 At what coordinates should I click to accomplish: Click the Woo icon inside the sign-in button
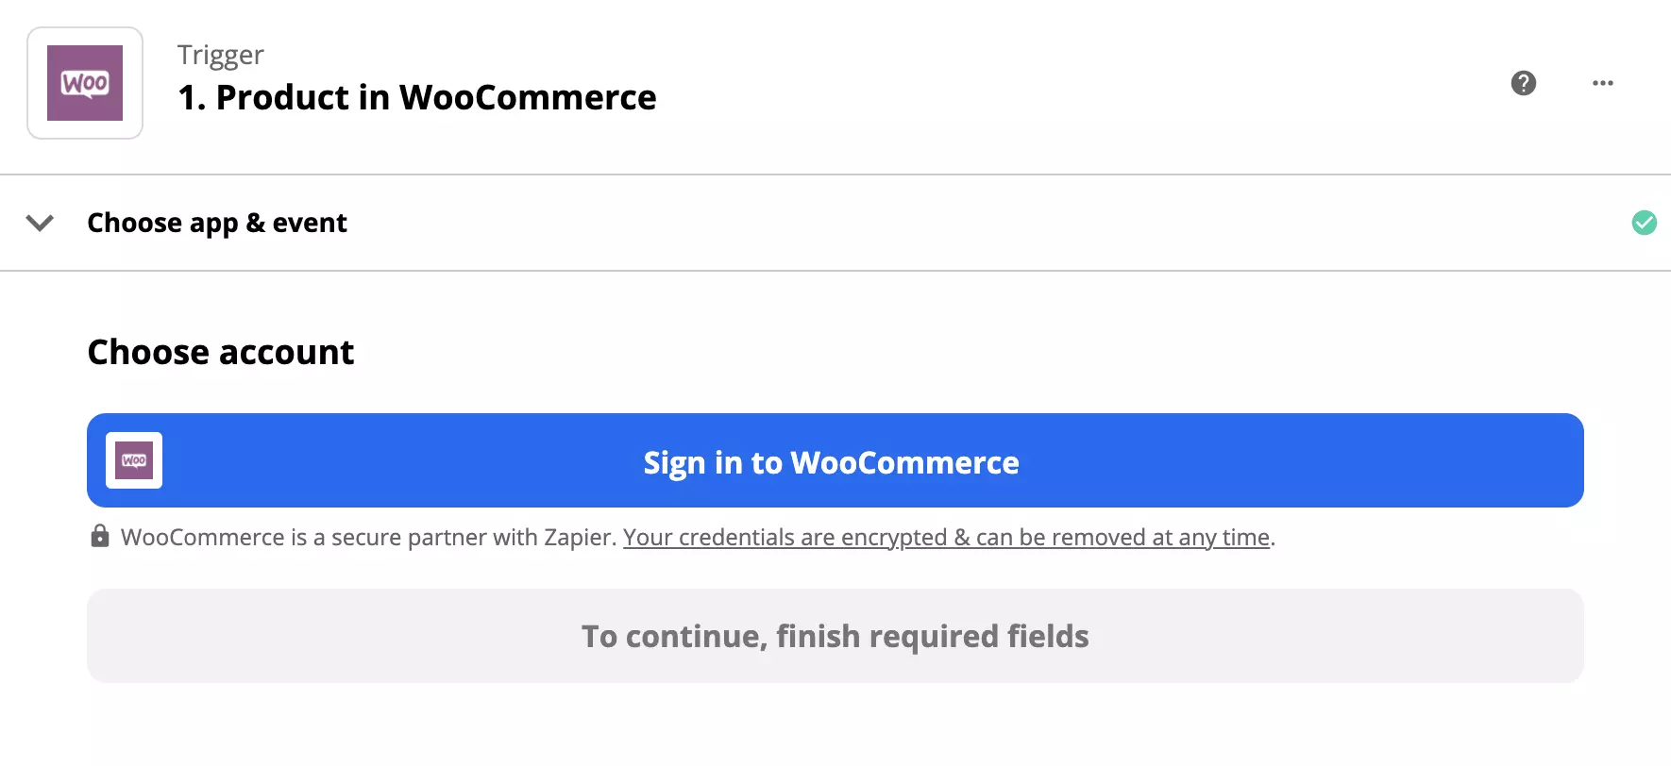click(x=133, y=460)
